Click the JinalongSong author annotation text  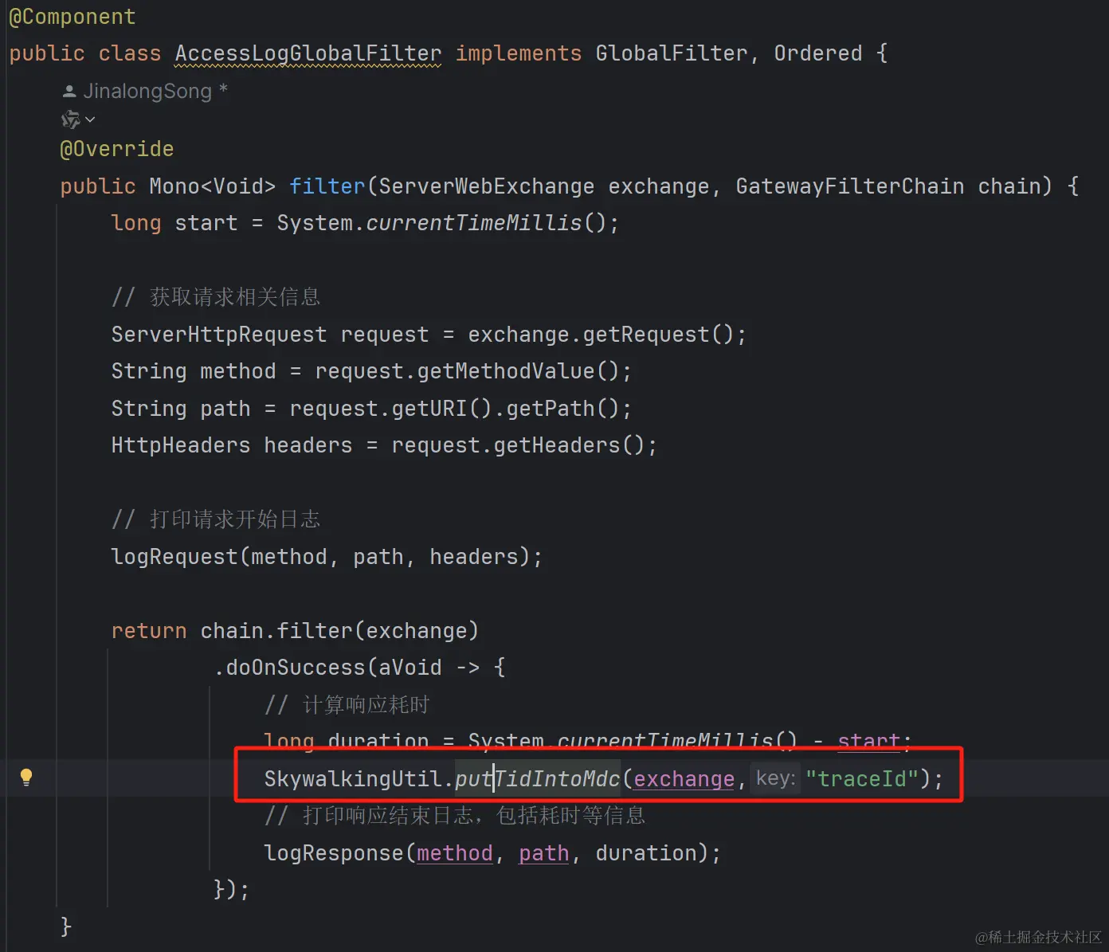tap(147, 90)
